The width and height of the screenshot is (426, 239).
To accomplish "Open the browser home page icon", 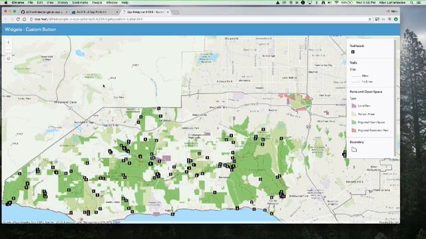I will (x=24, y=19).
